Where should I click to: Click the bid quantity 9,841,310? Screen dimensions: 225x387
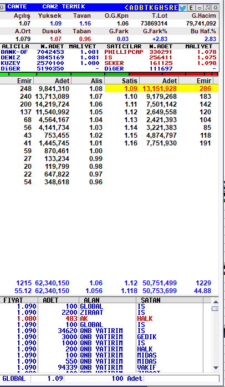[x=54, y=89]
